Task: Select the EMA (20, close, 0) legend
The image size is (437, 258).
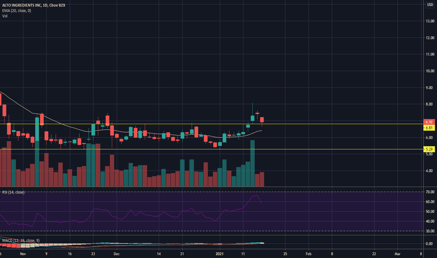Action: coord(17,11)
